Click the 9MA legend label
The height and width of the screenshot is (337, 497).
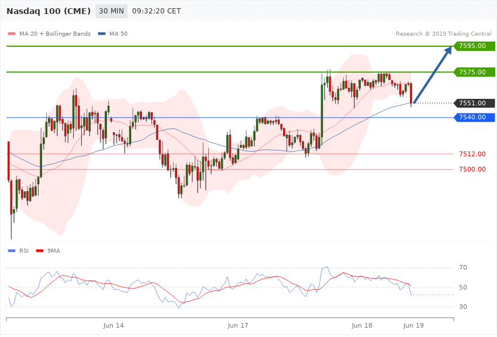click(54, 251)
